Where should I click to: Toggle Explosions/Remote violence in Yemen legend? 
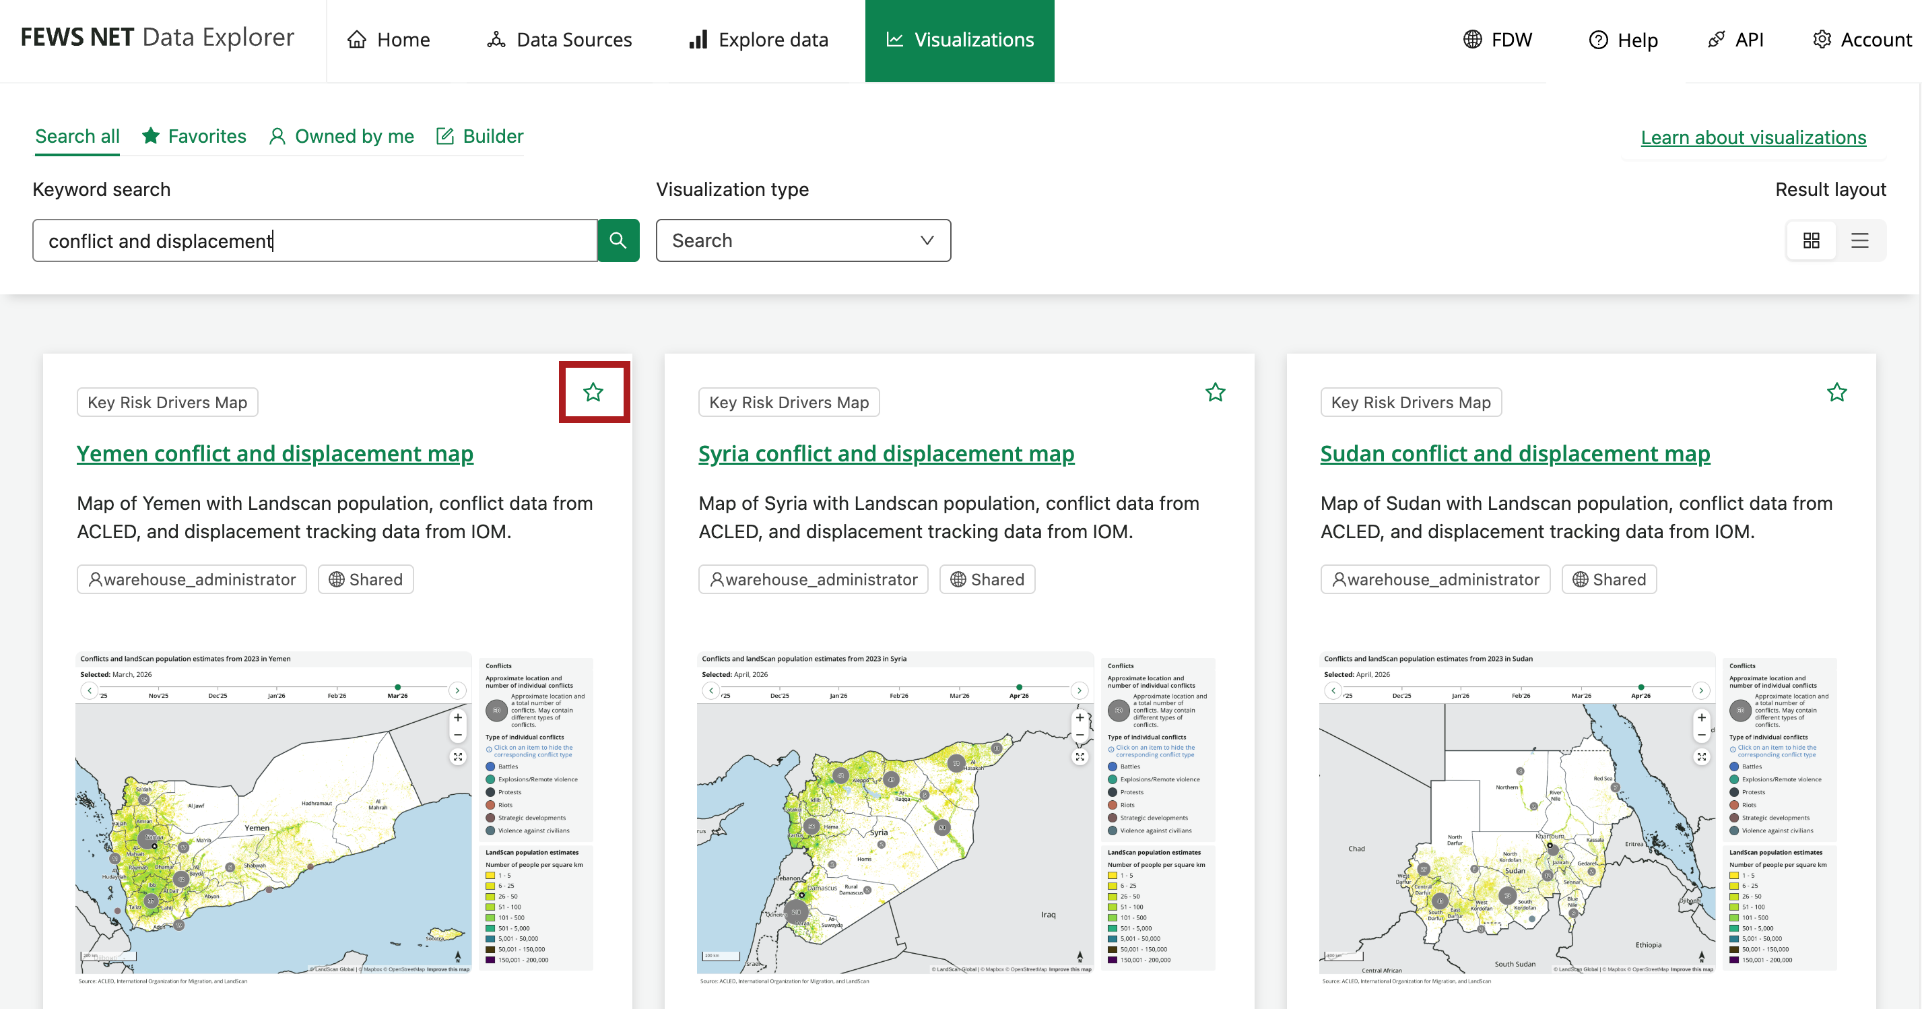click(531, 779)
